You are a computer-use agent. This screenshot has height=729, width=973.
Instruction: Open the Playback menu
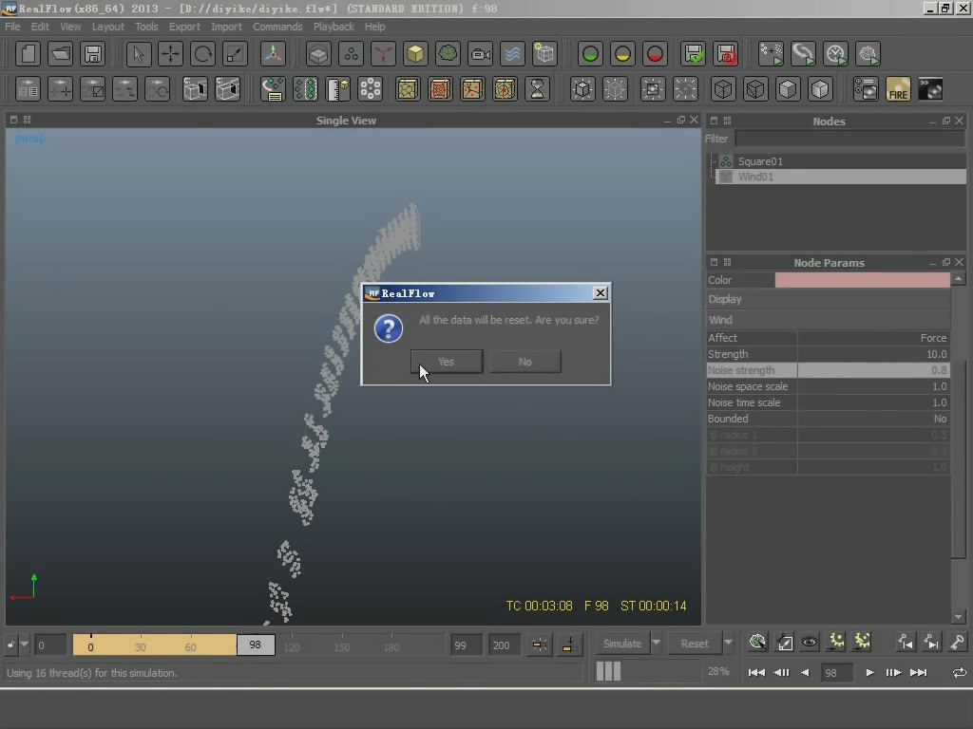tap(334, 27)
